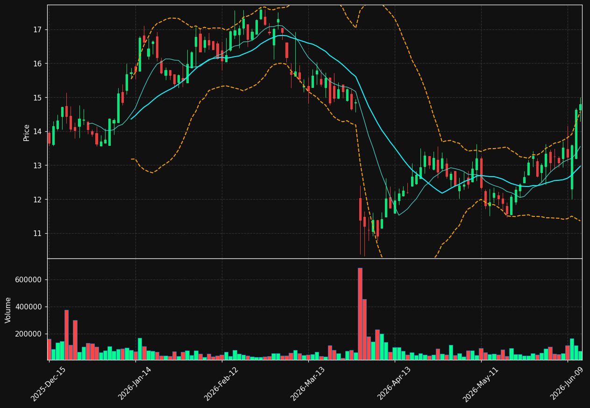Click the volume tick label 200000
Image resolution: width=590 pixels, height=408 pixels.
28,334
